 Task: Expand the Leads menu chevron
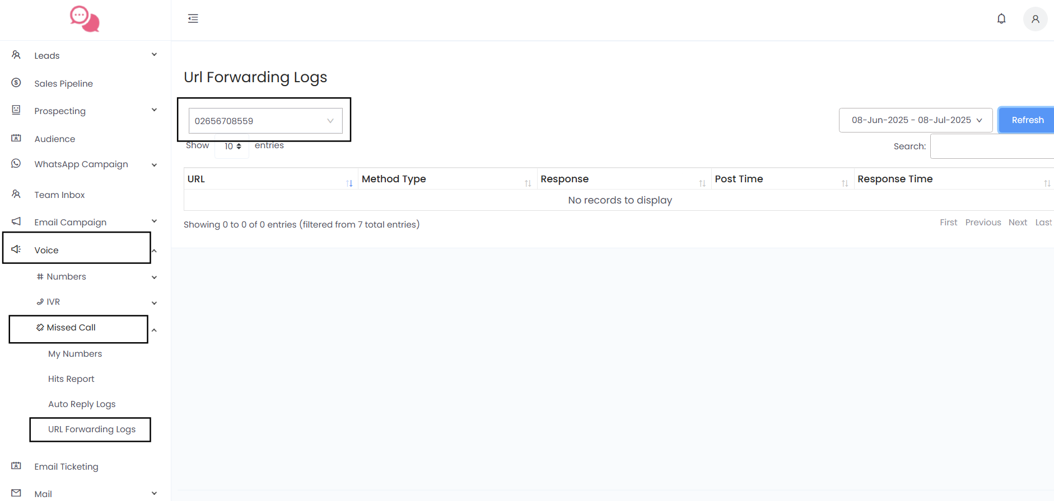(x=154, y=55)
